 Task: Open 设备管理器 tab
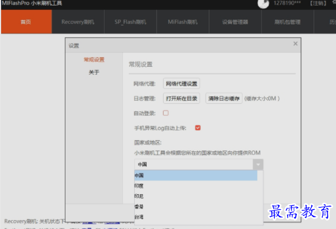pyautogui.click(x=235, y=22)
